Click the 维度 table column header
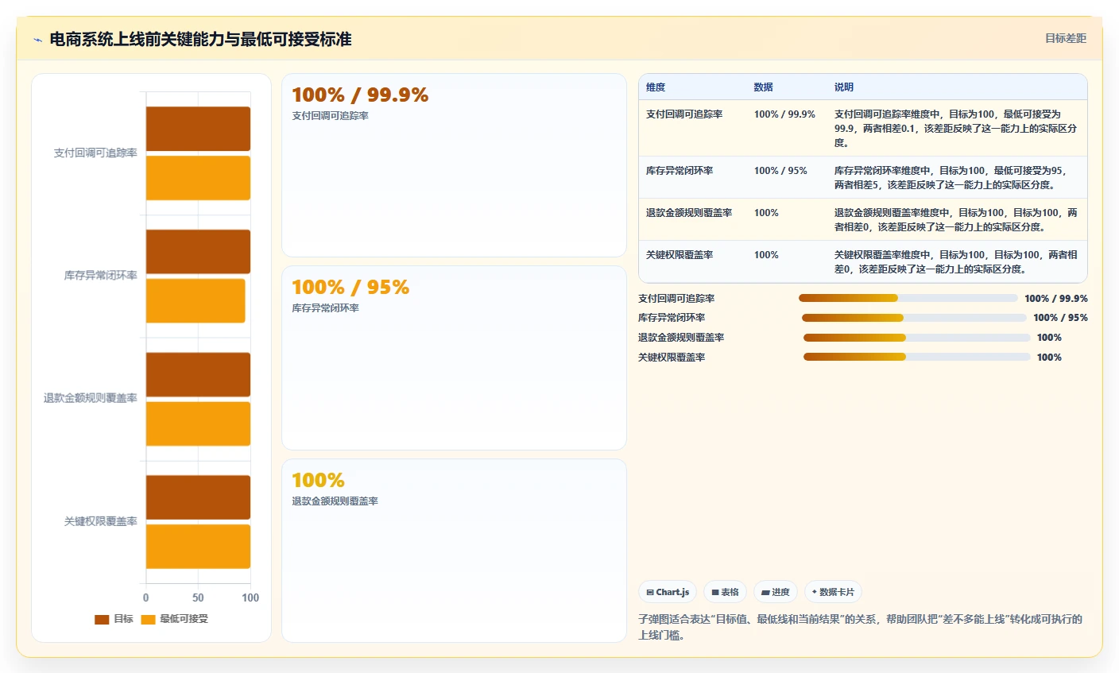1119x673 pixels. tap(656, 87)
